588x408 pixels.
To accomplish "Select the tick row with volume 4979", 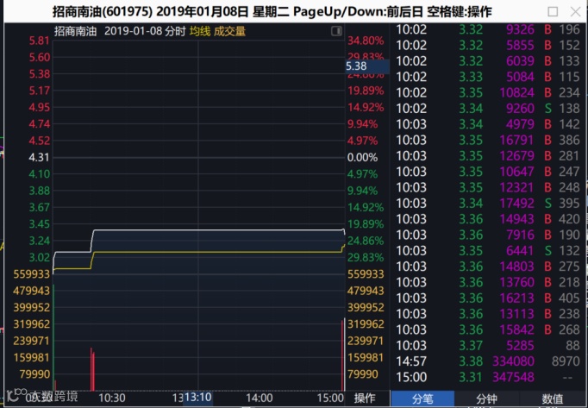I will 488,124.
